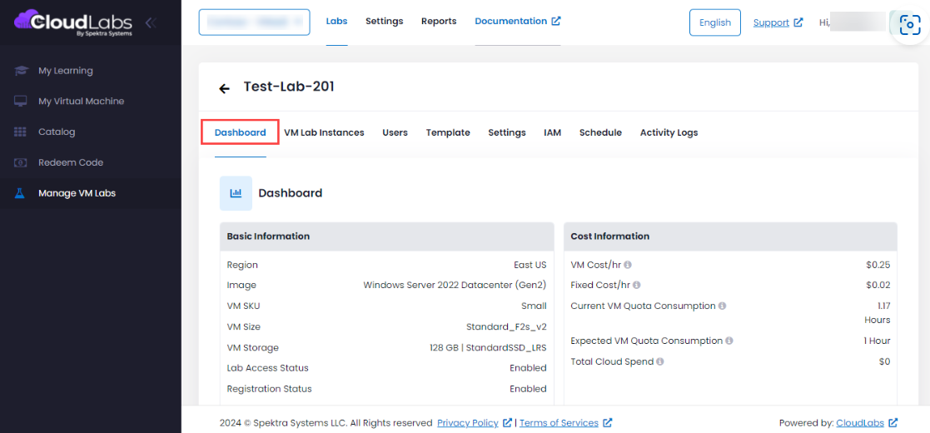Viewport: 930px width, 433px height.
Task: Click the 1 Hour expected quota value
Action: (x=877, y=341)
